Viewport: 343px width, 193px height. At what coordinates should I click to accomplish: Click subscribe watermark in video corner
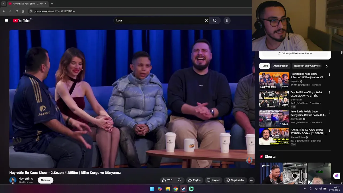[x=249, y=160]
